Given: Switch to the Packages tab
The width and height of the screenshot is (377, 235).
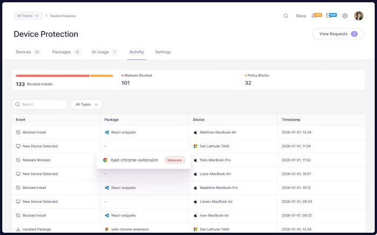Looking at the screenshot, I should (66, 52).
